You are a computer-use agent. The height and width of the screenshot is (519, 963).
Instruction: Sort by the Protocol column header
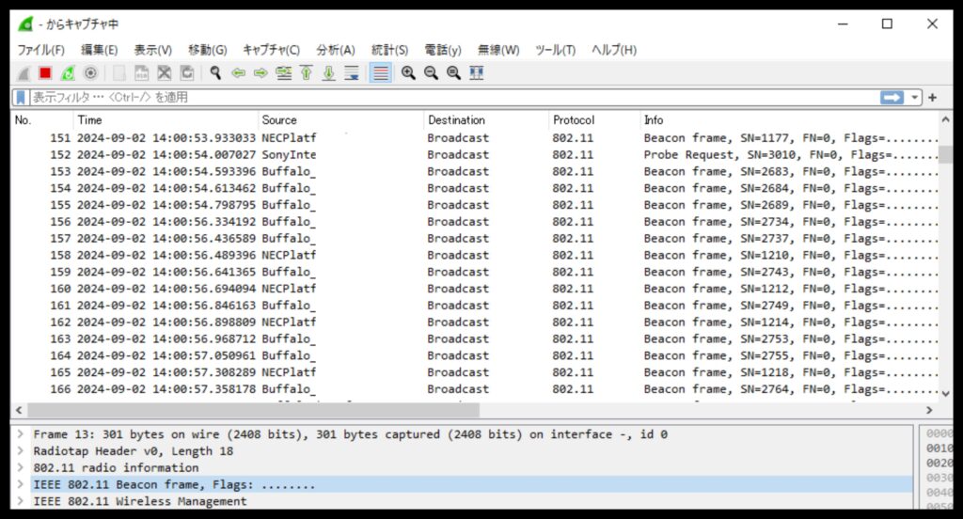(x=594, y=119)
